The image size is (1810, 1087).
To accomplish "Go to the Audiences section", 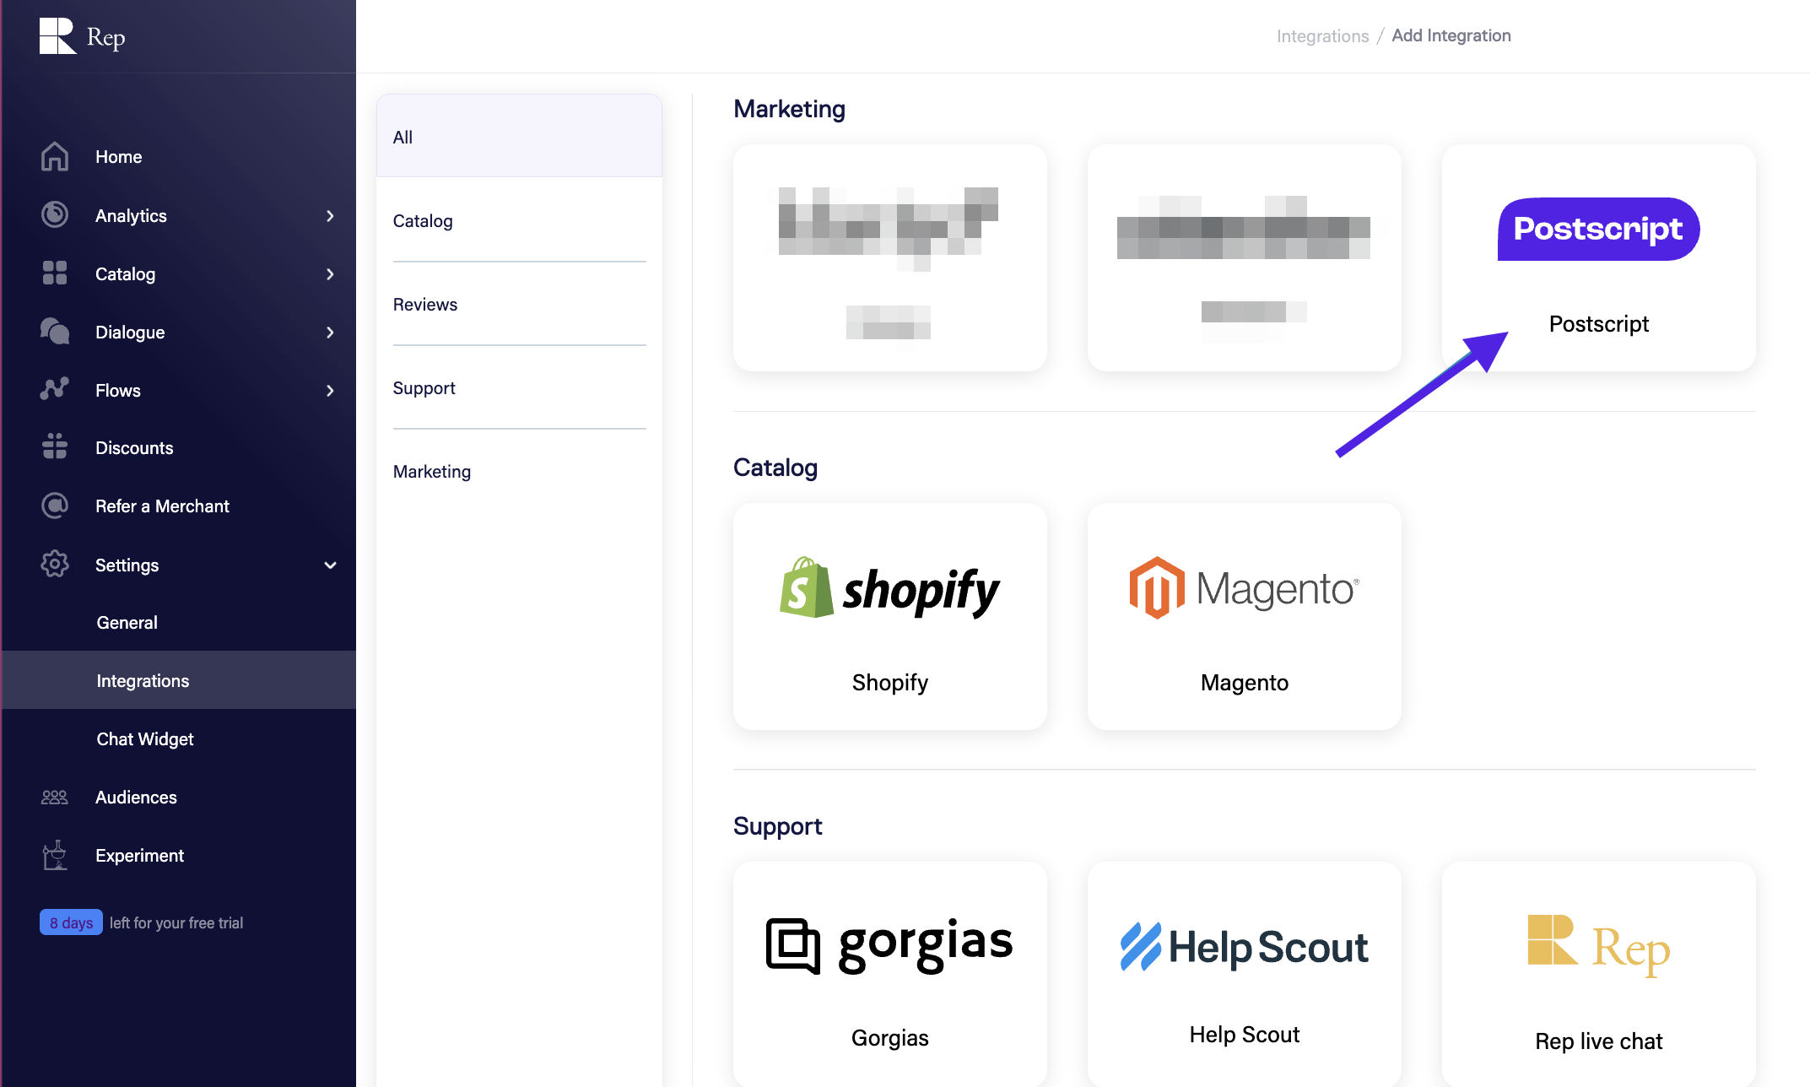I will 136,797.
